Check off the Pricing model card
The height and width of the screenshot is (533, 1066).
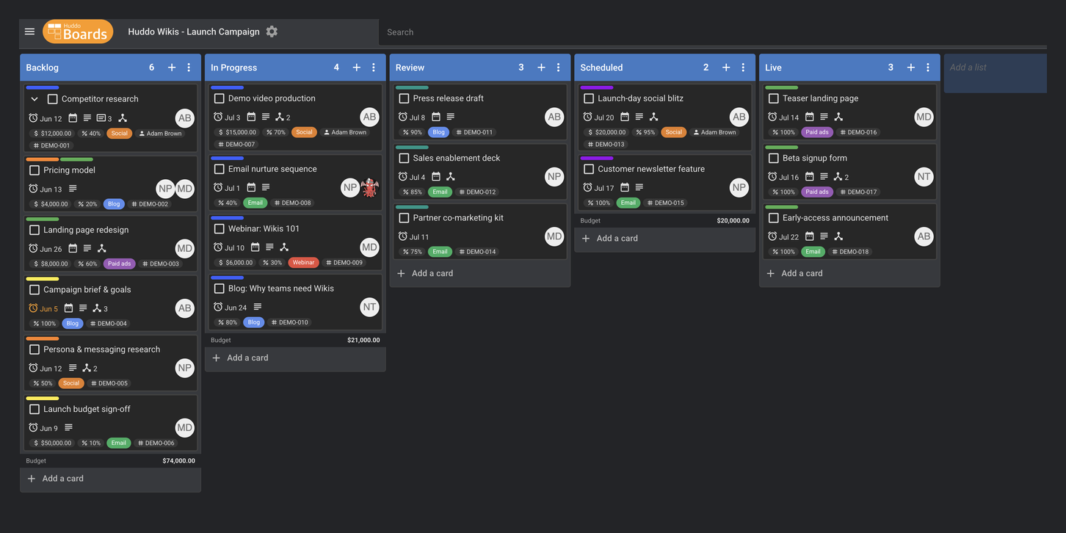[35, 170]
